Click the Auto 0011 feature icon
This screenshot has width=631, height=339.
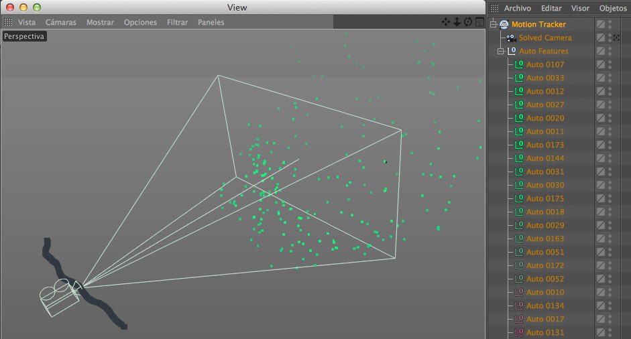pyautogui.click(x=519, y=131)
